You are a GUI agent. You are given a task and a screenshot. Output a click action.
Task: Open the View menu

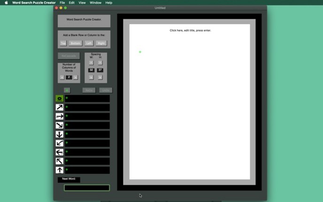[82, 3]
